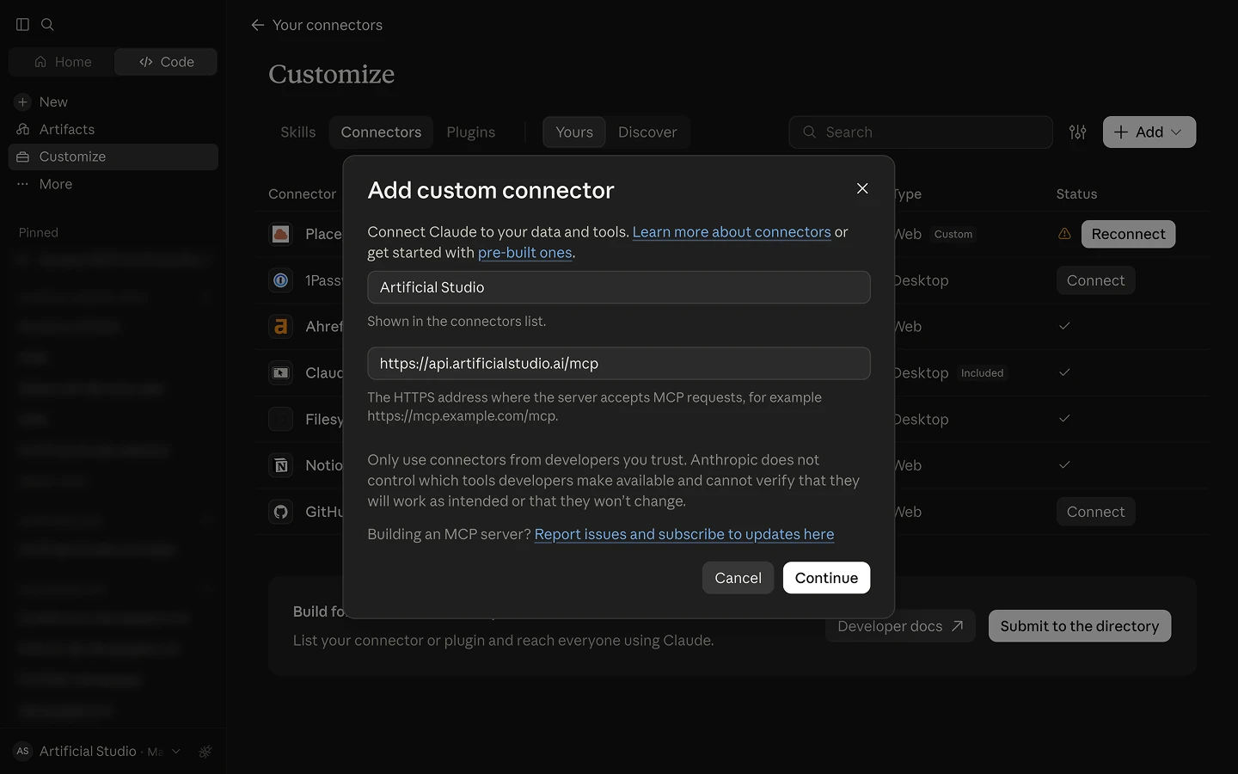The image size is (1238, 774).
Task: Click the 1Password connector icon
Action: (x=281, y=280)
